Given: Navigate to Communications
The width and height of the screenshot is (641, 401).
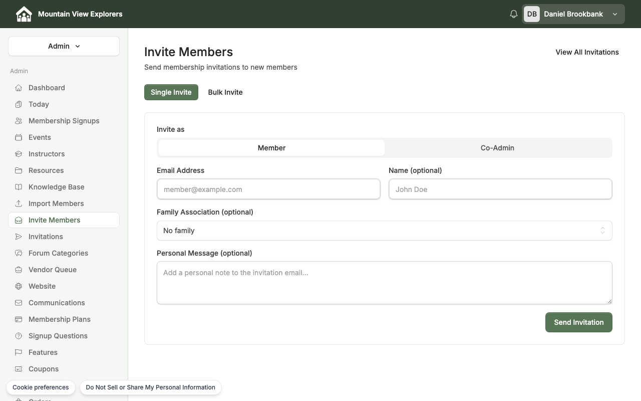Looking at the screenshot, I should click(64, 303).
